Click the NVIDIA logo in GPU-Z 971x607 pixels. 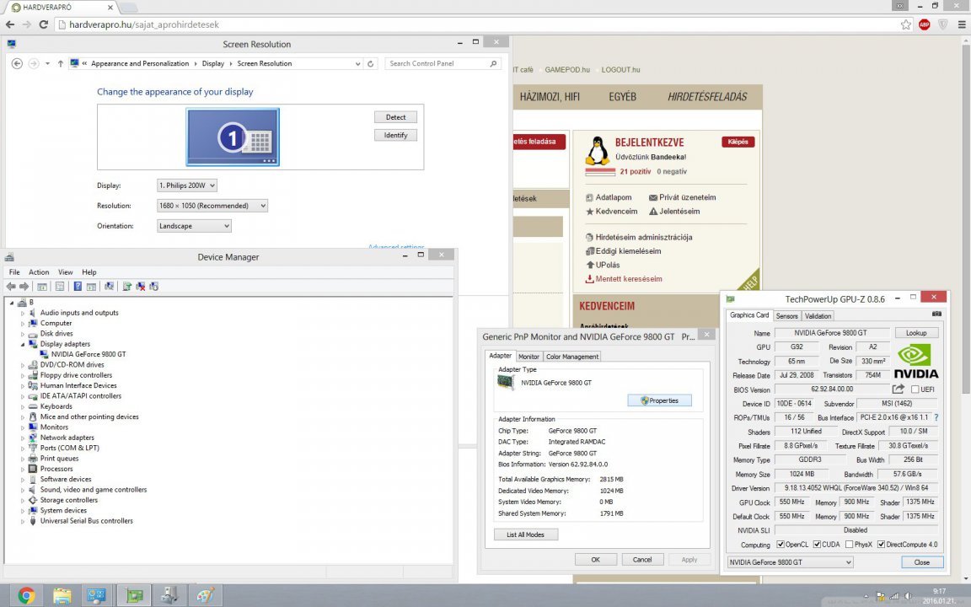[915, 361]
